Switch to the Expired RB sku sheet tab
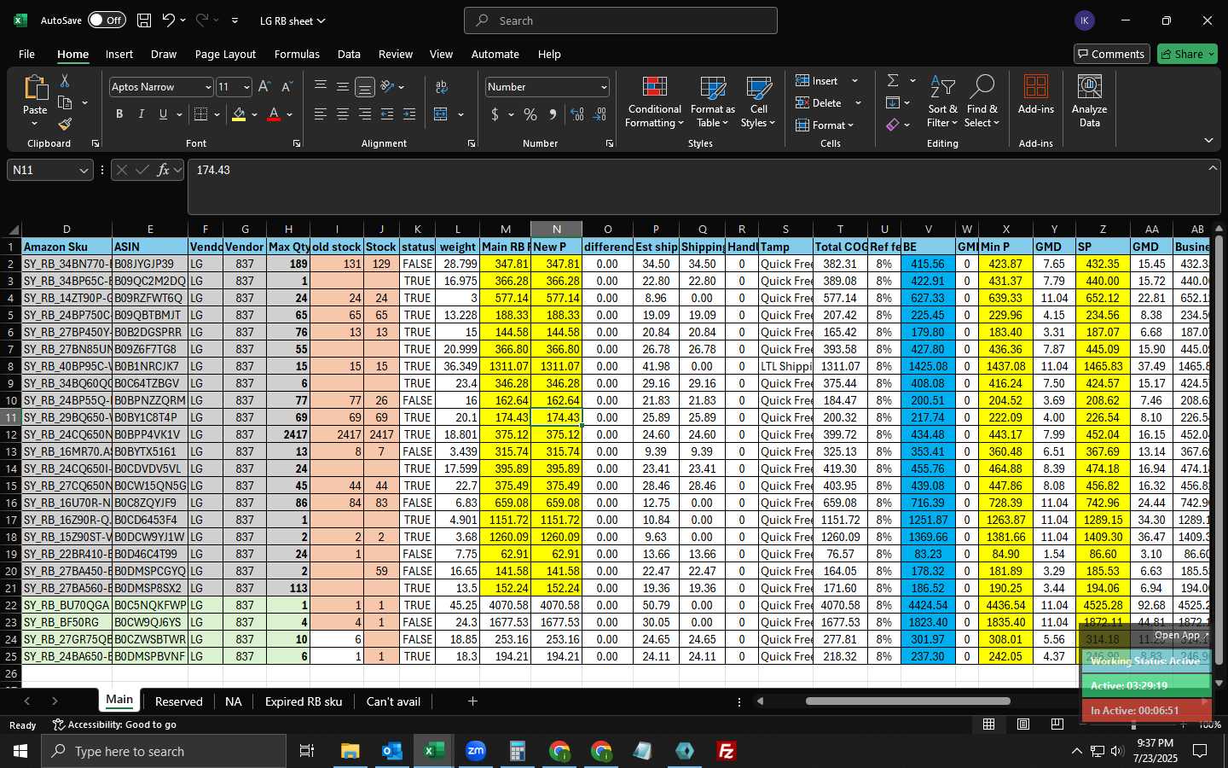This screenshot has height=768, width=1228. pyautogui.click(x=304, y=701)
